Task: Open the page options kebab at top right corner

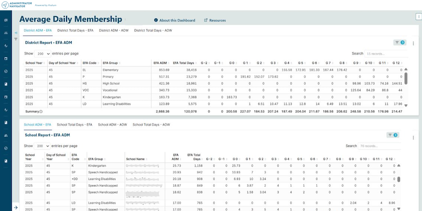Action: [419, 17]
